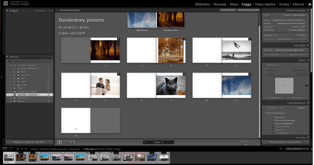The width and height of the screenshot is (314, 165).
Task: Collapse Podgląd panel triangle
Action: pos(7,11)
